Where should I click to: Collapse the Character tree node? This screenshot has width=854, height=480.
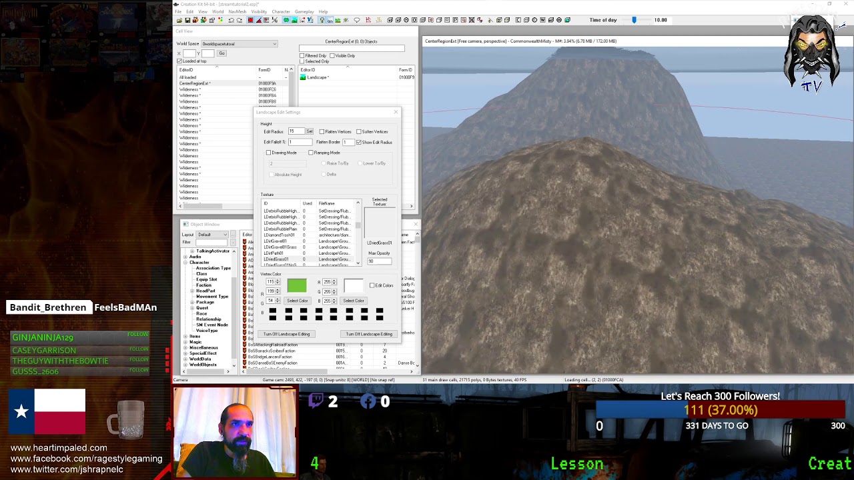click(x=185, y=263)
